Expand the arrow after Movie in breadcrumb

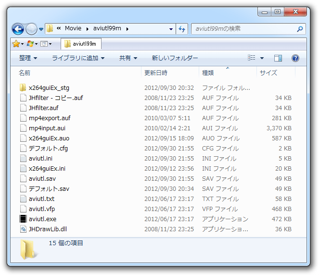point(87,29)
